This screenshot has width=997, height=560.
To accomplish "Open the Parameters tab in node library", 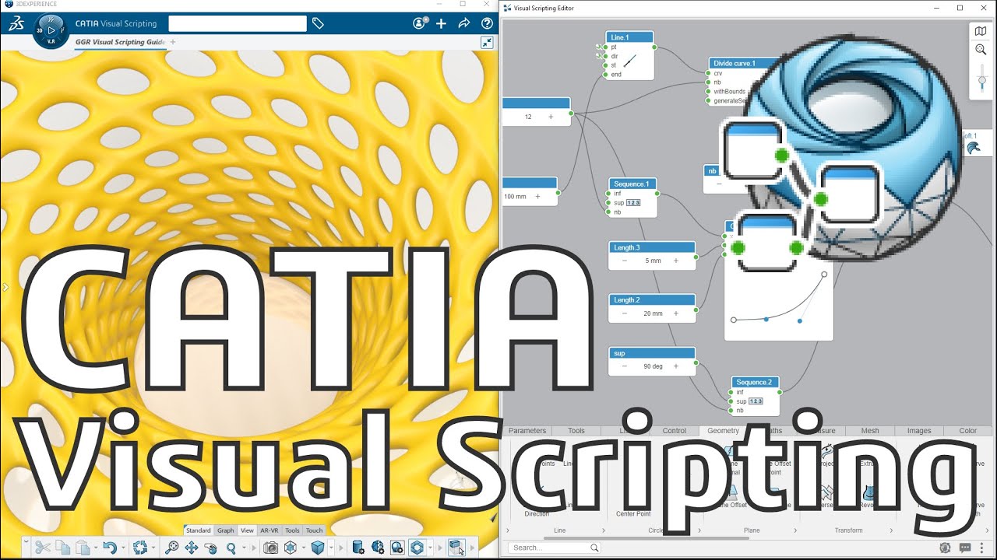I will tap(527, 431).
